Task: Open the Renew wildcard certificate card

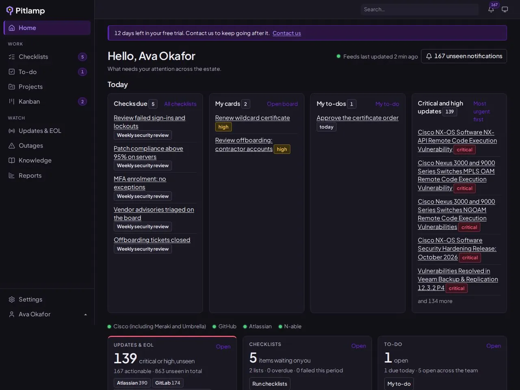Action: click(x=252, y=118)
